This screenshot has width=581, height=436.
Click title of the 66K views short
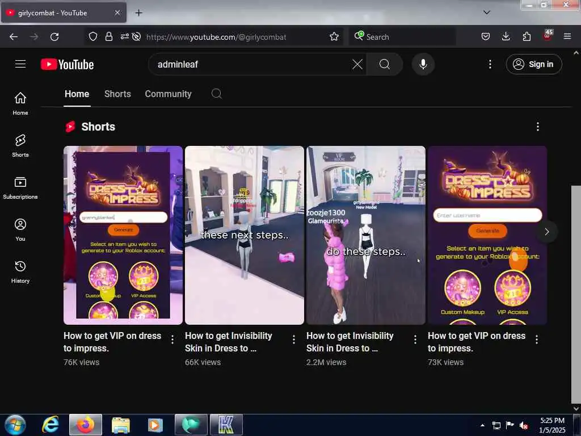coord(228,342)
